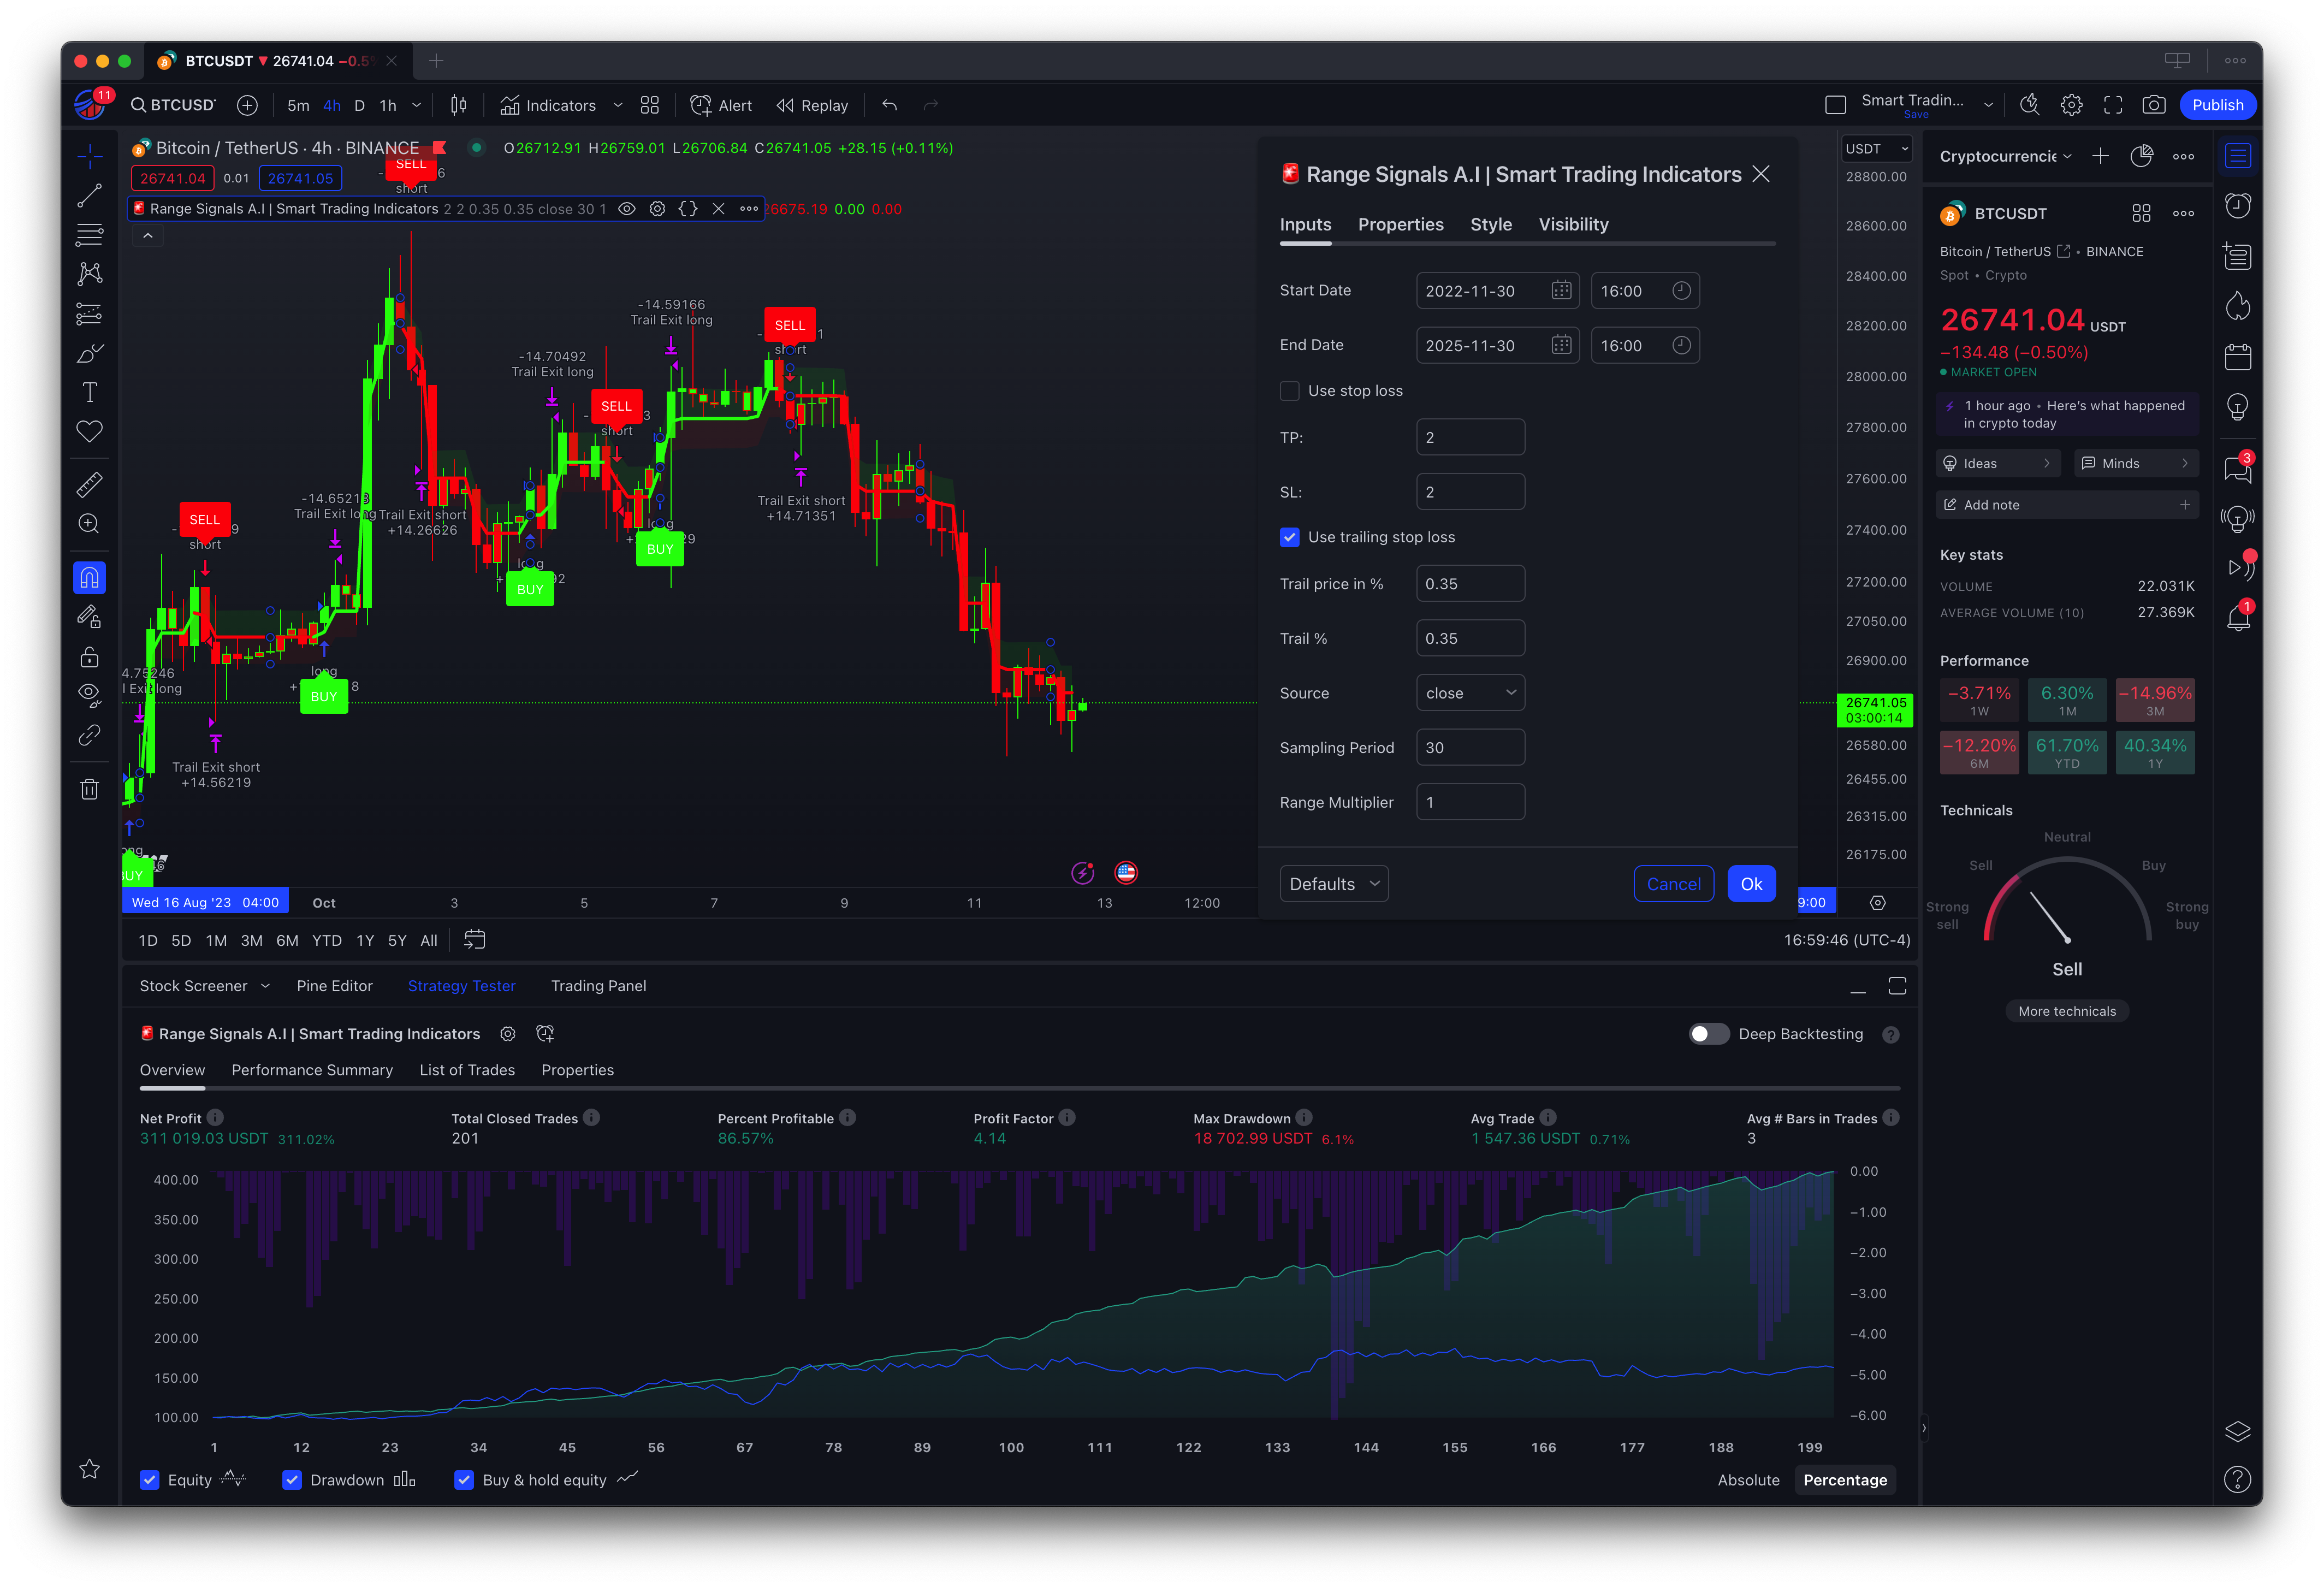Hide the Range Signals indicator with eye icon

[x=627, y=209]
